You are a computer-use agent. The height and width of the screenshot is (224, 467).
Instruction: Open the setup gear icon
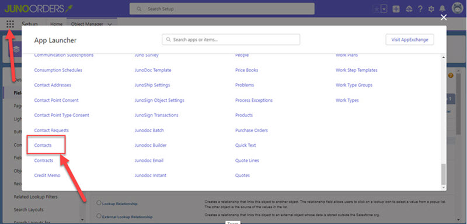(x=431, y=9)
